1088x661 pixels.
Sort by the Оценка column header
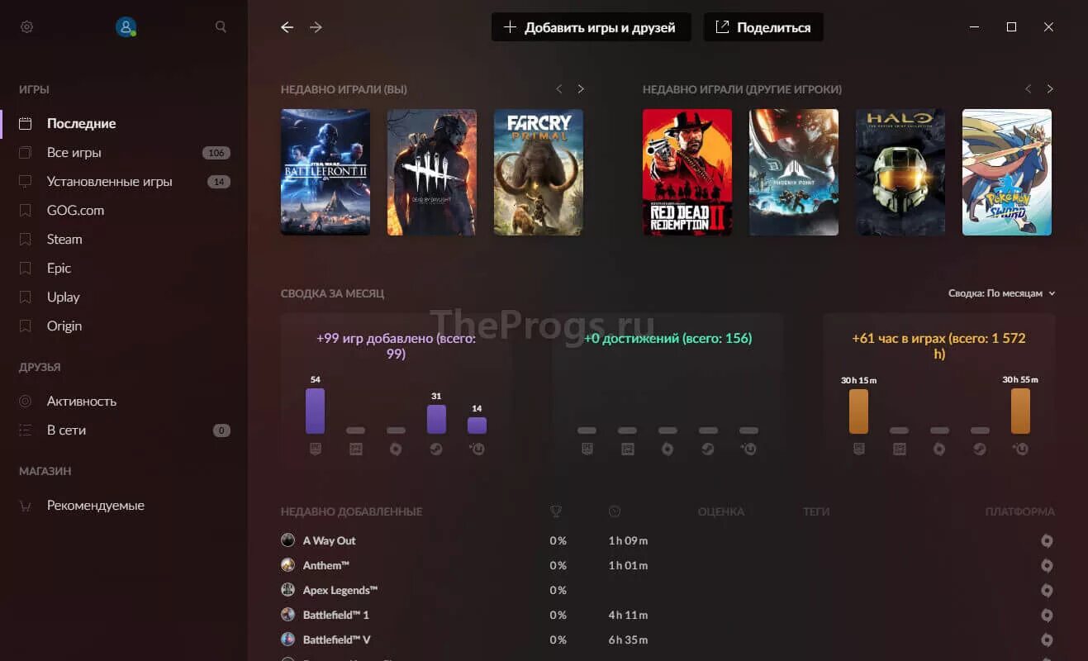click(720, 511)
